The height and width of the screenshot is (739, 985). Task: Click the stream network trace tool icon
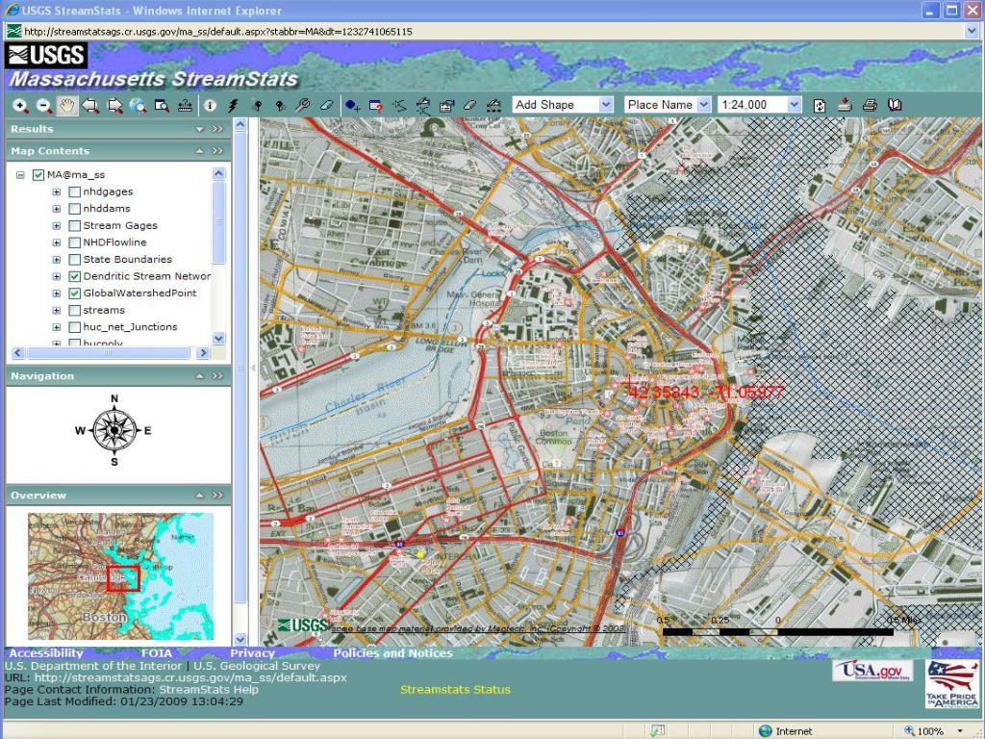(399, 106)
